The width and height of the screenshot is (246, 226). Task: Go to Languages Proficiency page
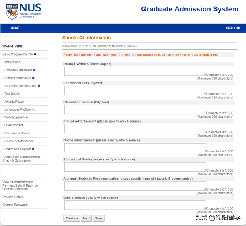pyautogui.click(x=19, y=110)
